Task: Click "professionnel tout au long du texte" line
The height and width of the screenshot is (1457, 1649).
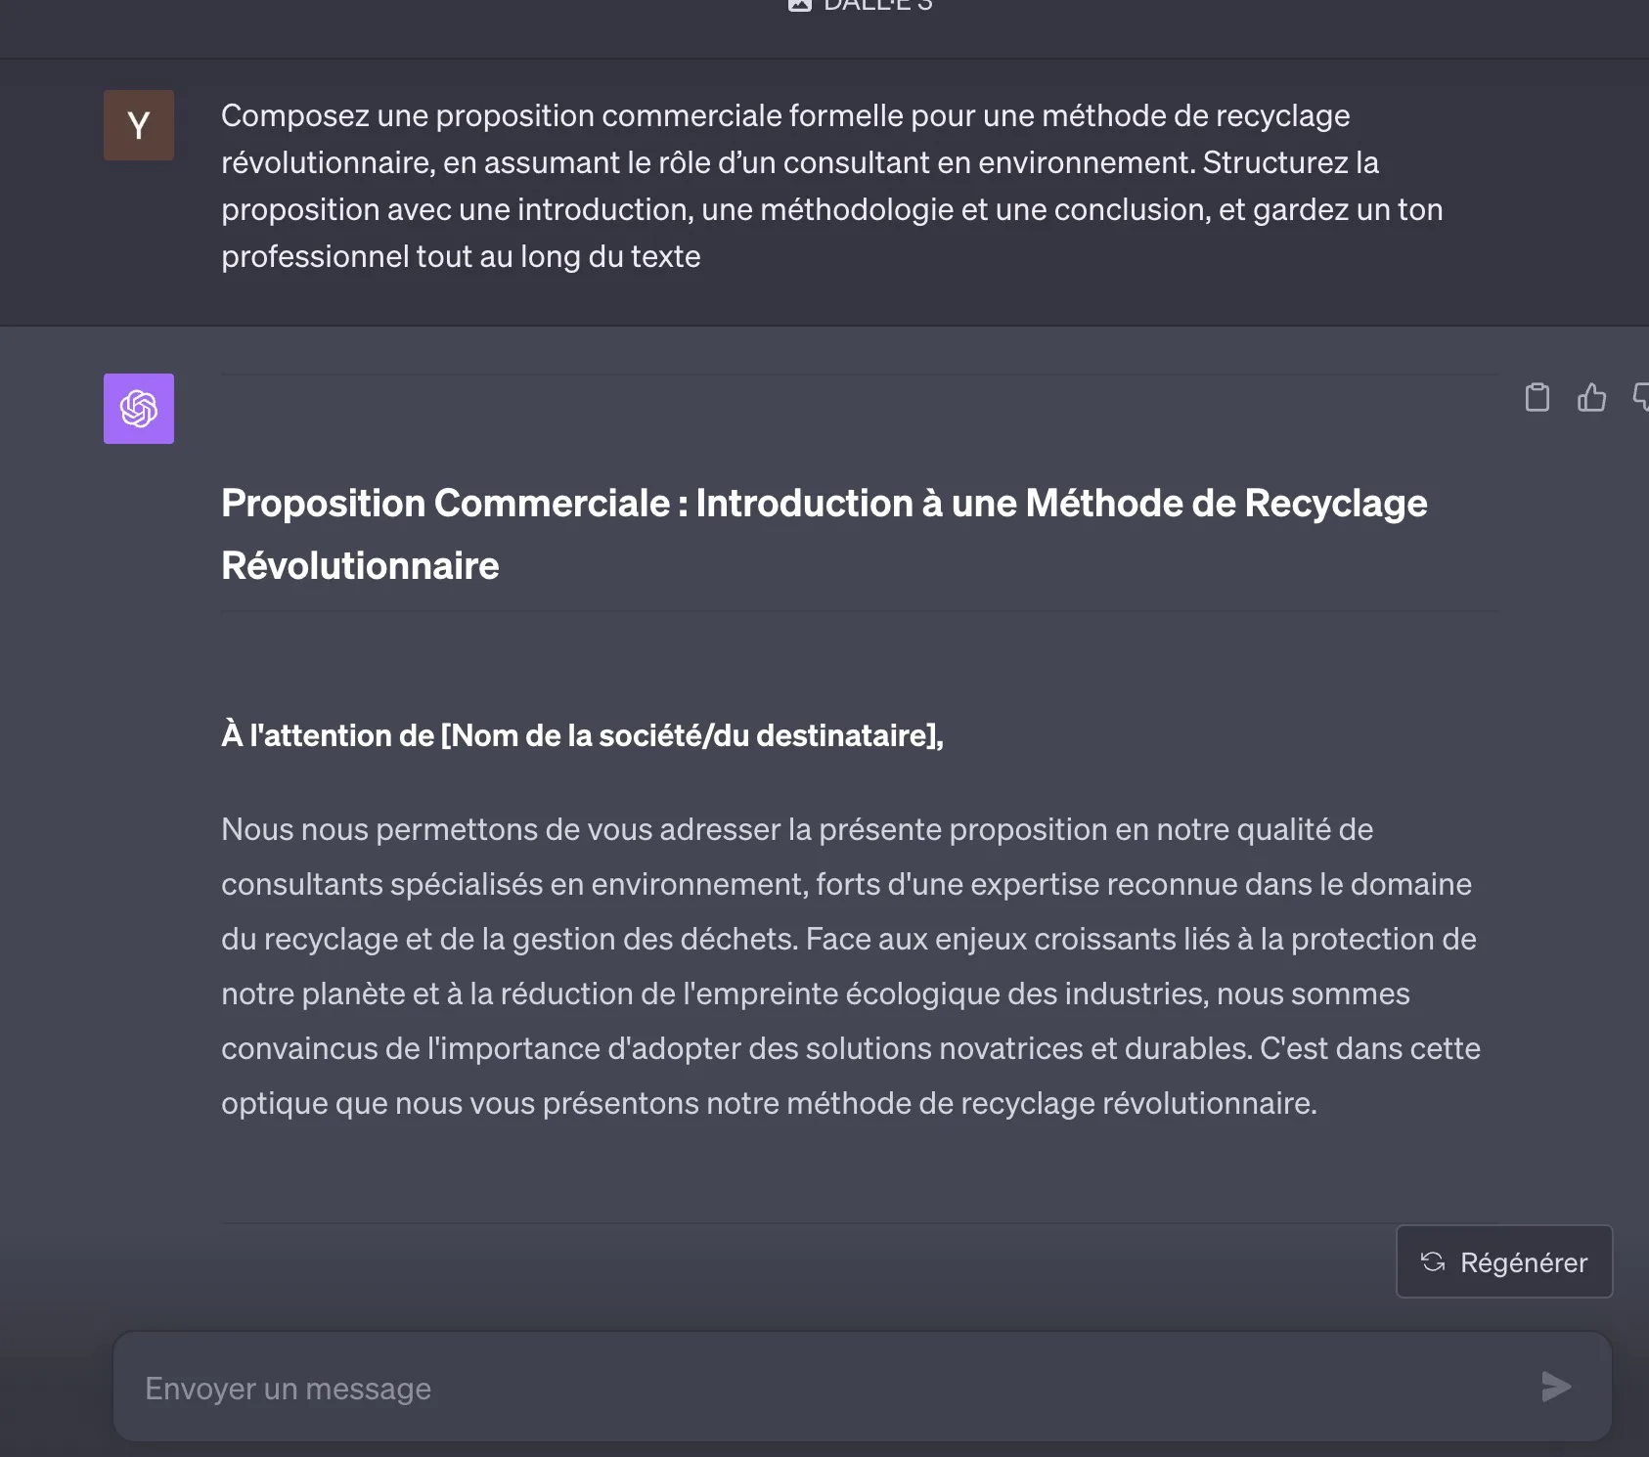Action: (461, 257)
